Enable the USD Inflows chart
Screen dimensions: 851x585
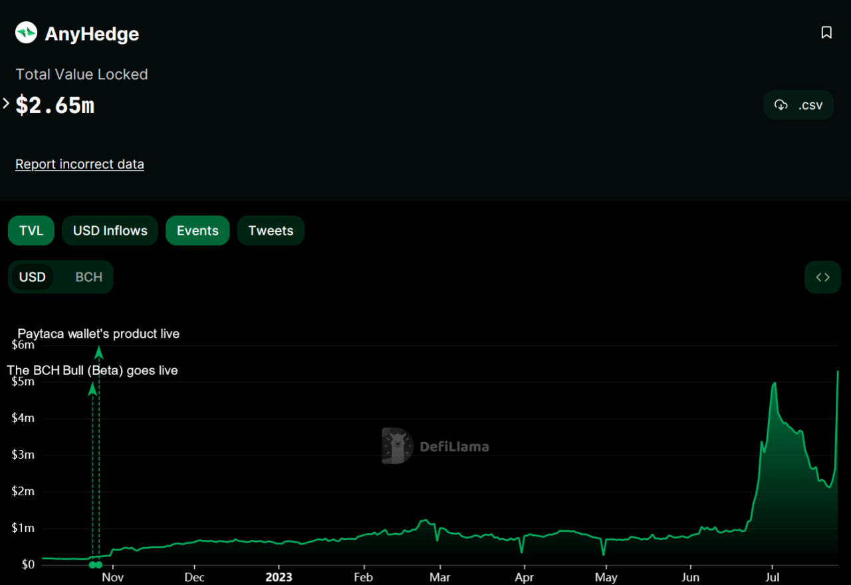tap(110, 231)
